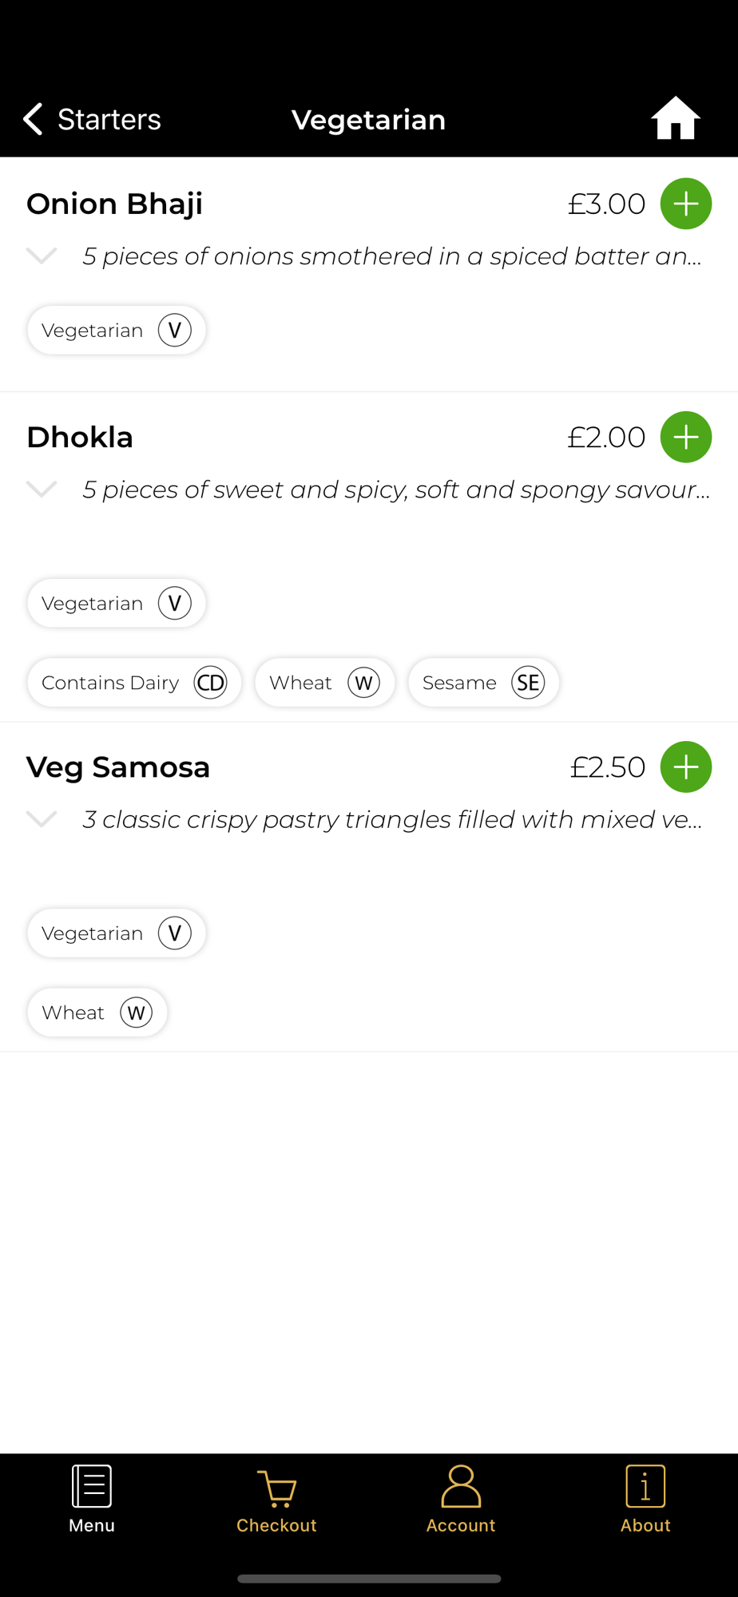Screen dimensions: 738x1597
Task: Select the Dhokla item title
Action: (x=80, y=438)
